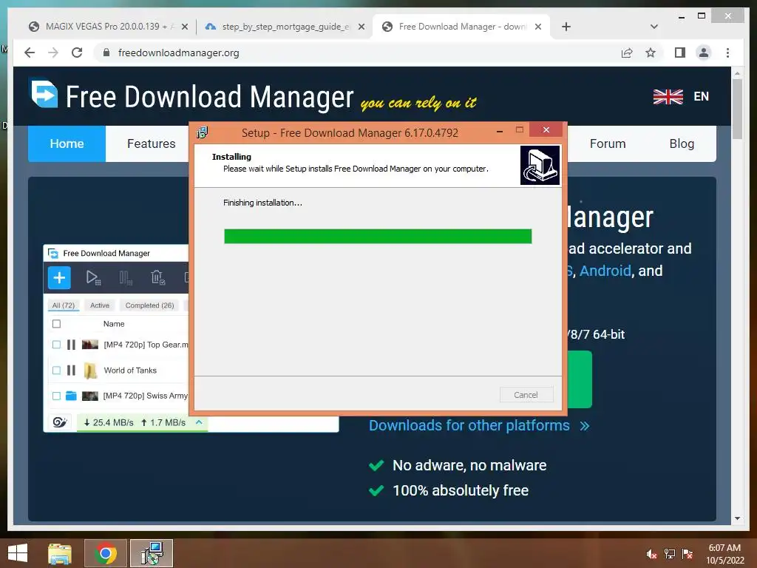Image resolution: width=757 pixels, height=568 pixels.
Task: Click the network tray icon
Action: pos(670,554)
